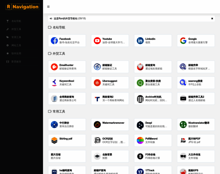Select 影音娱乐 in the sidebar
The height and width of the screenshot is (174, 220).
16,61
